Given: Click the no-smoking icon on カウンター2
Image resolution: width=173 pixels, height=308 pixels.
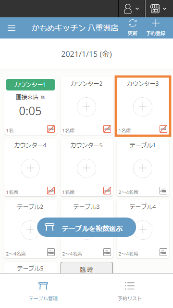Looking at the screenshot, I should point(107,129).
